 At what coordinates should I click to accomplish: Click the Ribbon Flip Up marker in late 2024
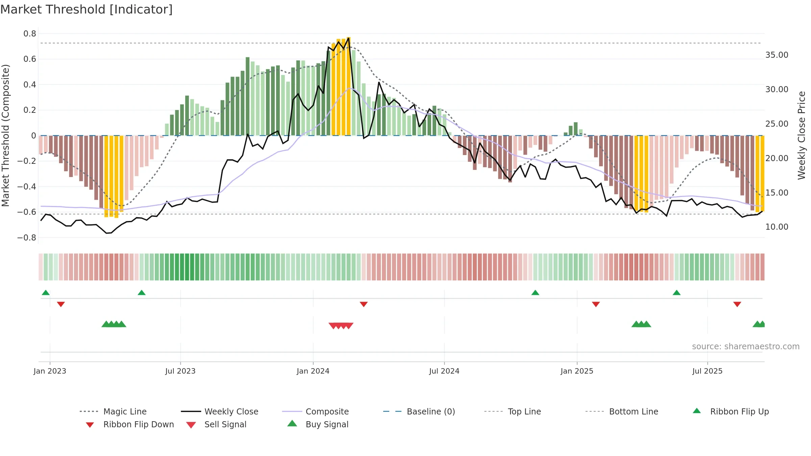pyautogui.click(x=535, y=293)
